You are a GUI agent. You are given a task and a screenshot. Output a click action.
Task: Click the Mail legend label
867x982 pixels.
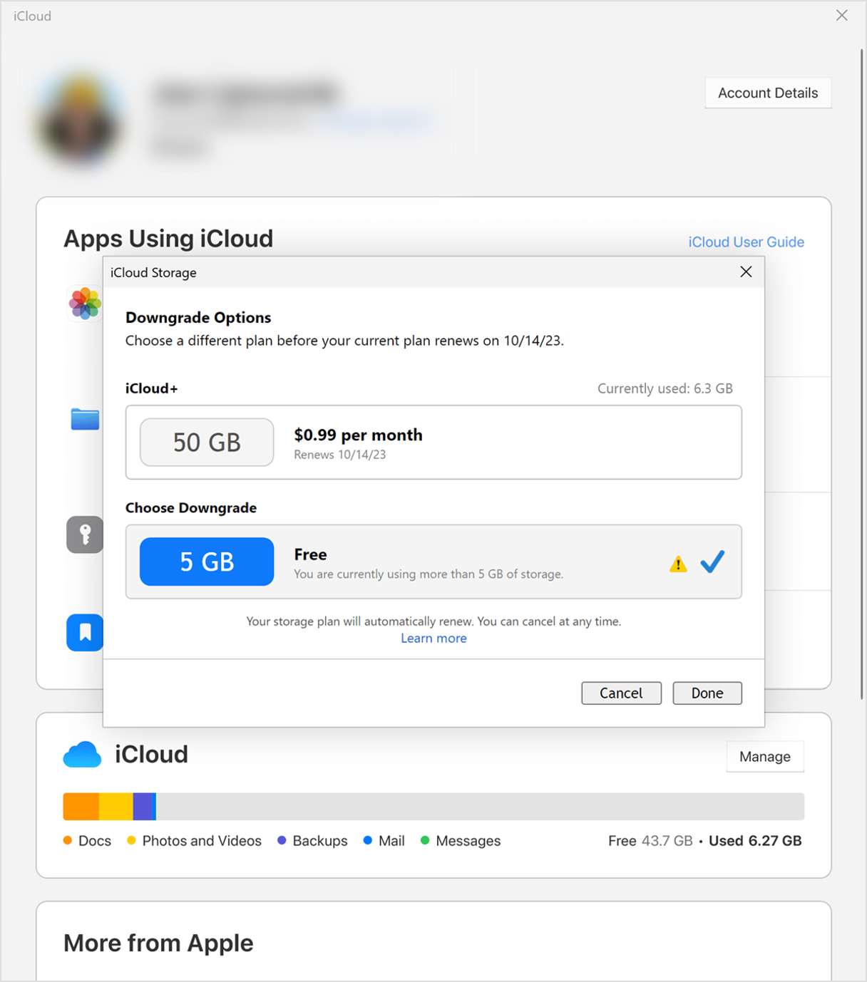click(x=391, y=840)
